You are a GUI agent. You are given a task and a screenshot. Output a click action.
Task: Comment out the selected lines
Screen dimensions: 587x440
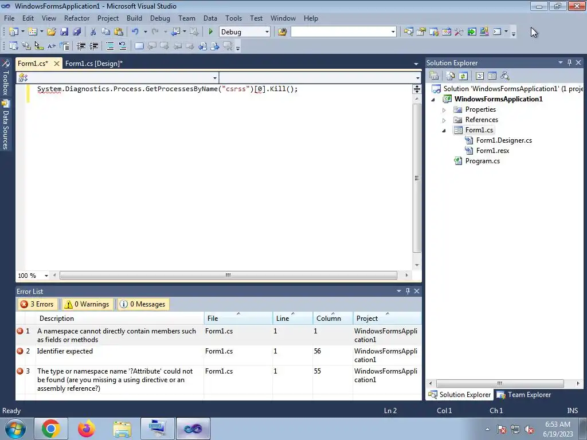[x=110, y=46]
